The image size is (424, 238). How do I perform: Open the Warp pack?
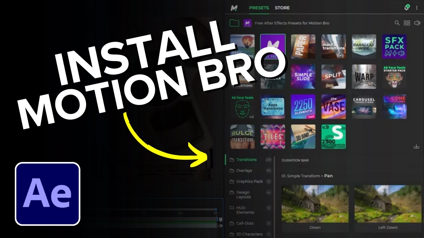(364, 77)
